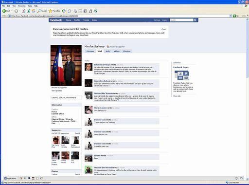The width and height of the screenshot is (249, 185).
Task: Click the Become a Supporter link
Action: pos(116,47)
